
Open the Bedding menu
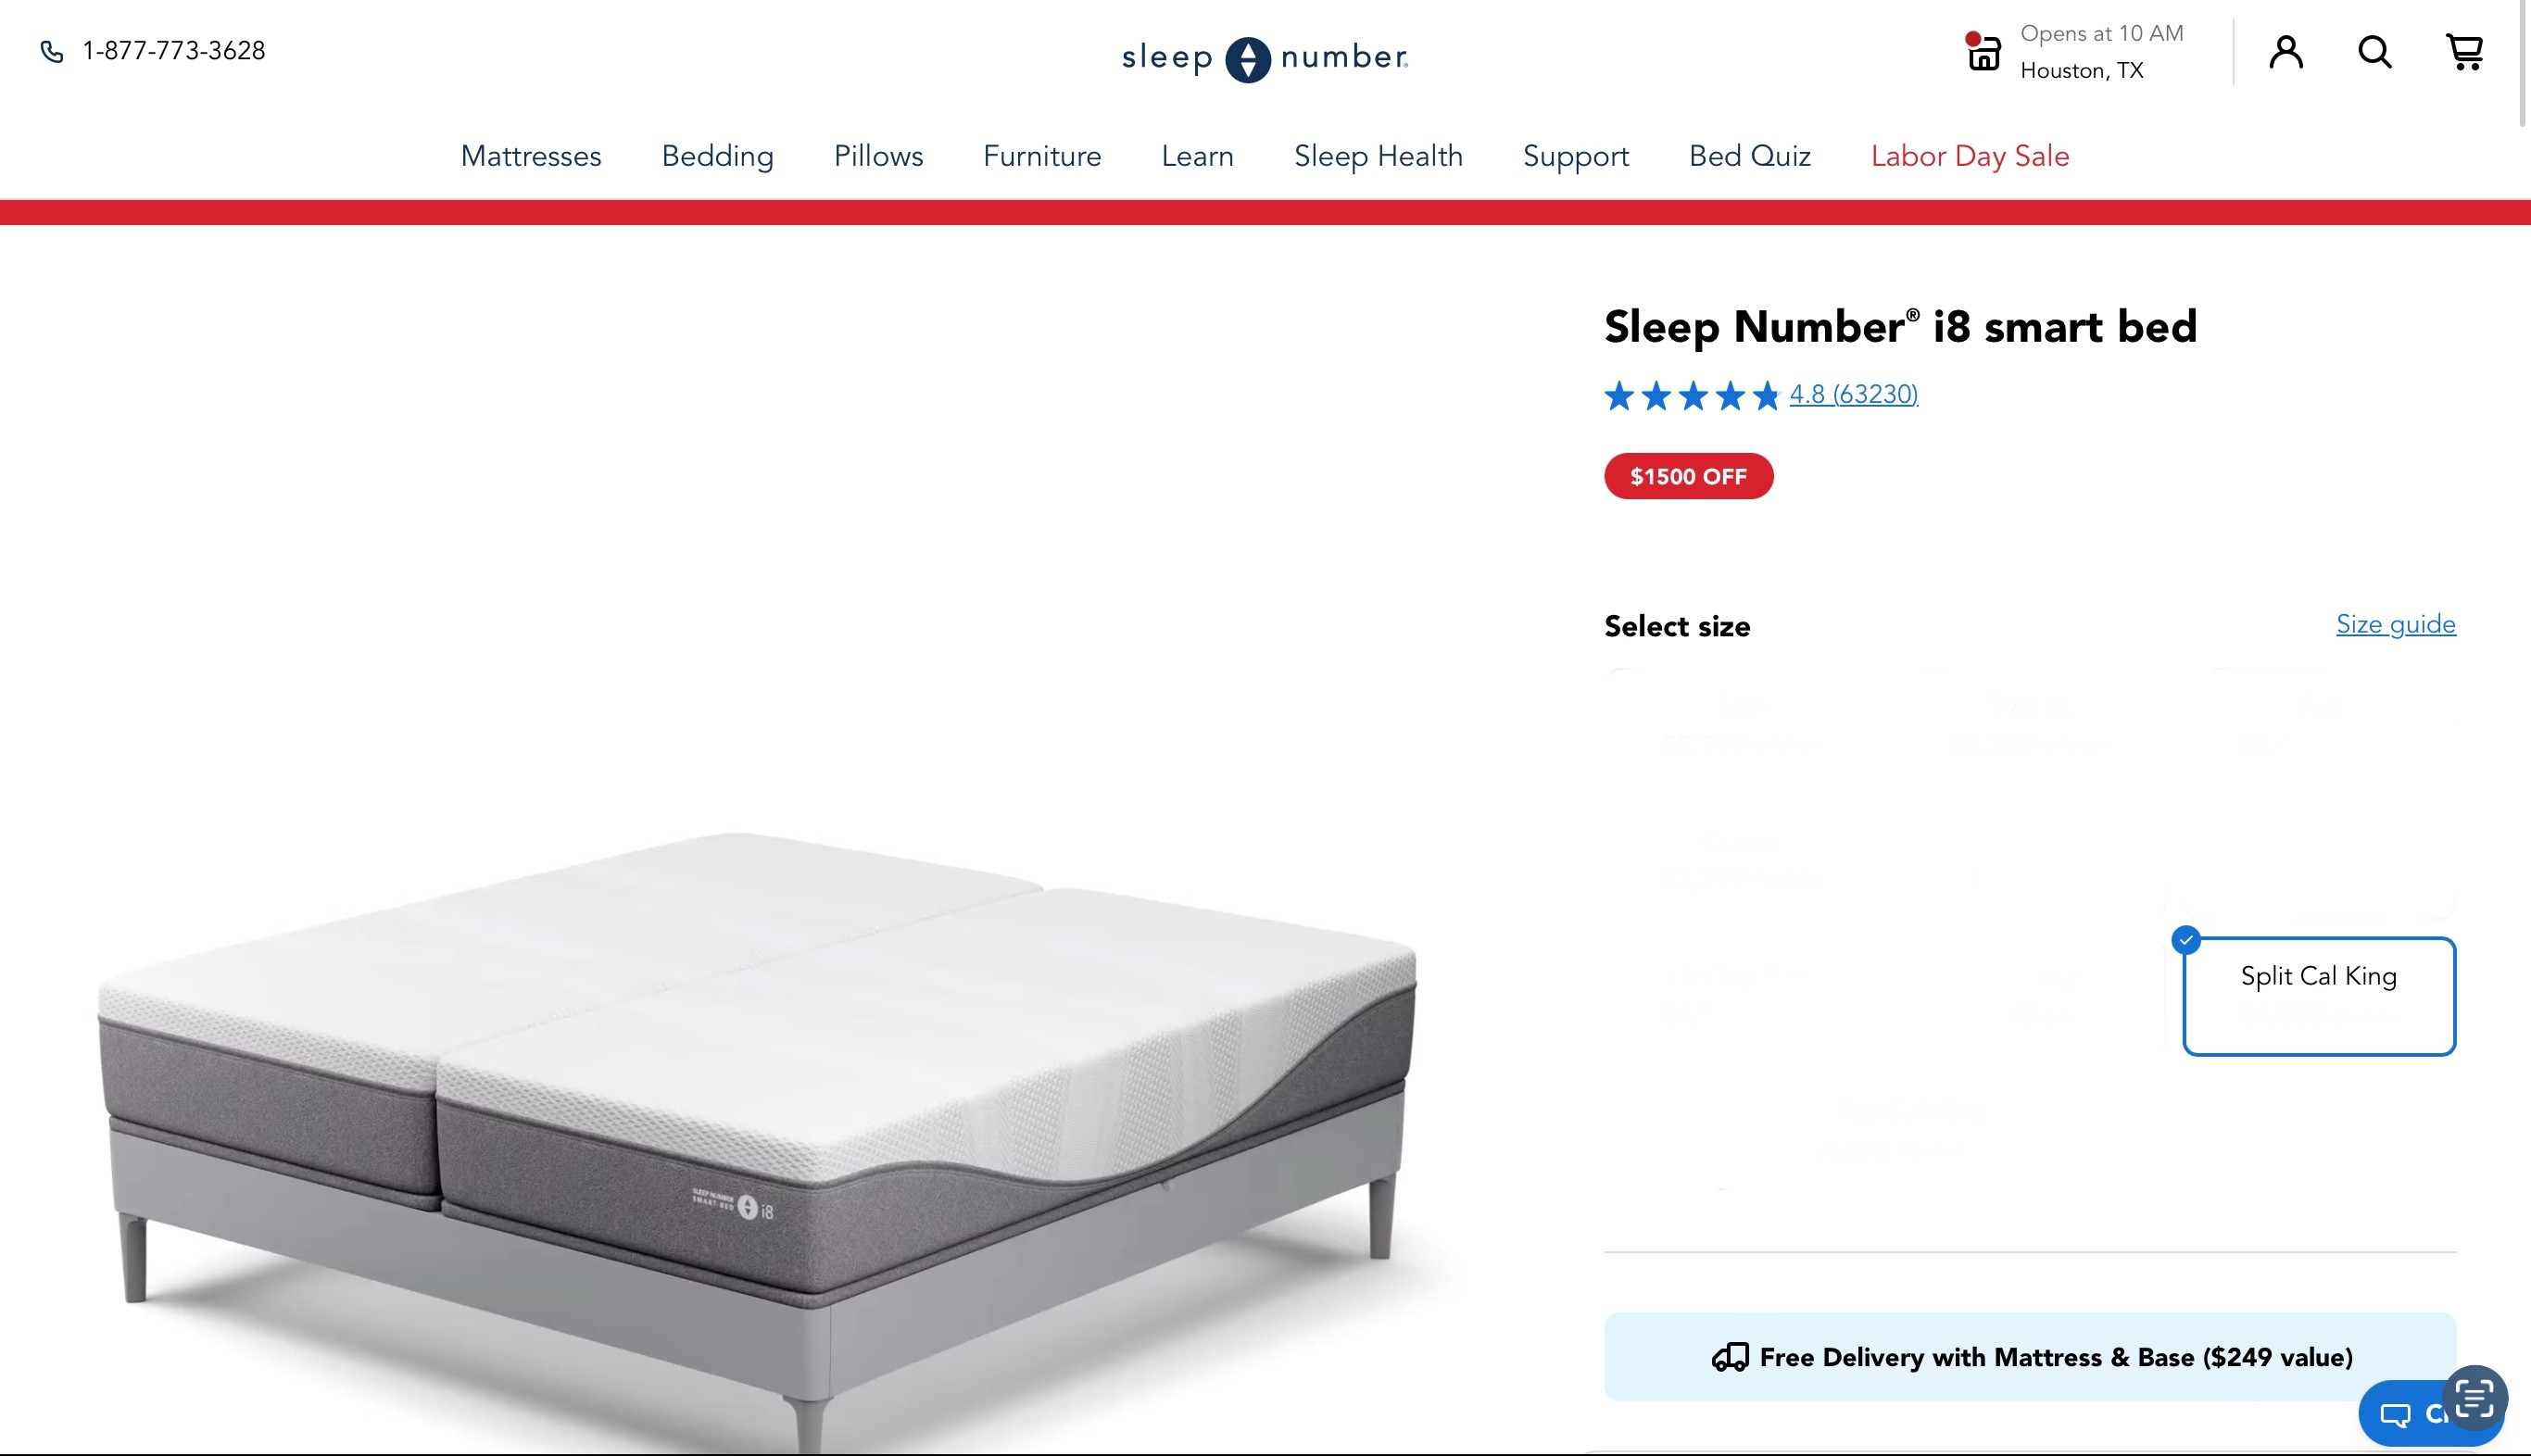[x=718, y=156]
